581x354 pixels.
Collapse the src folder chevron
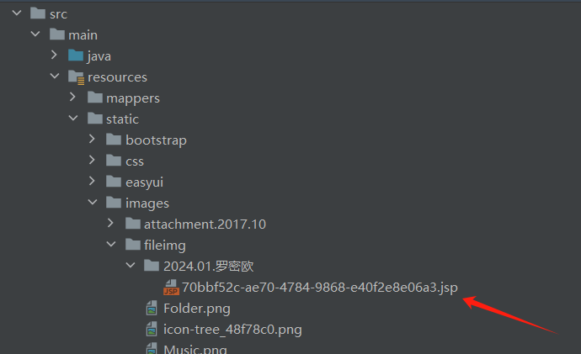coord(17,13)
